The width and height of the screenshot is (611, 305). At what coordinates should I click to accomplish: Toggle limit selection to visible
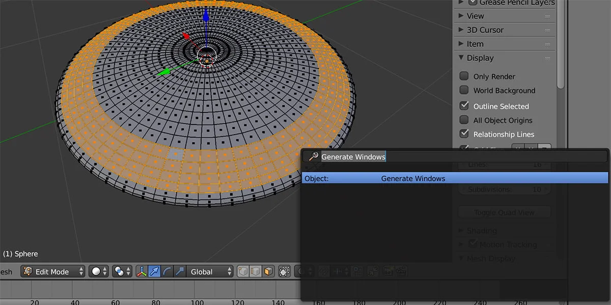[284, 271]
